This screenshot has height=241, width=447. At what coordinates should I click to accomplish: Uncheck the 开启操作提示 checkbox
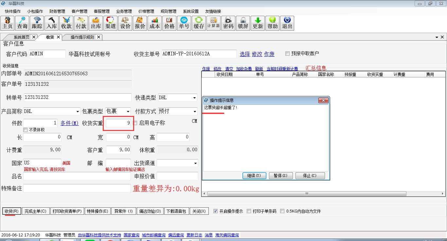click(x=215, y=211)
